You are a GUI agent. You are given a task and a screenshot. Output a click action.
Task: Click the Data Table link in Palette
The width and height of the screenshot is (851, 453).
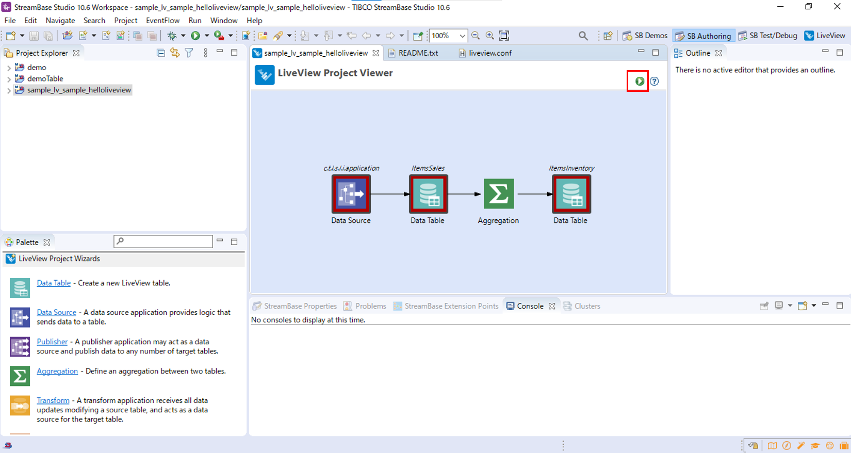tap(54, 283)
